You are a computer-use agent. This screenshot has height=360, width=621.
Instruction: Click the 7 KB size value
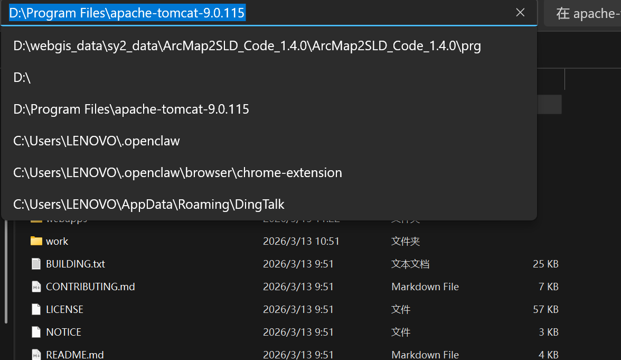(549, 287)
